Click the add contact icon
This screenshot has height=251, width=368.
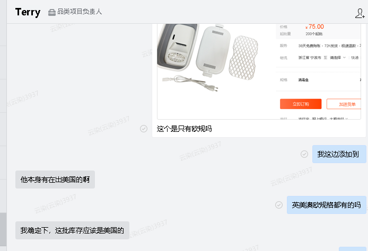(360, 13)
